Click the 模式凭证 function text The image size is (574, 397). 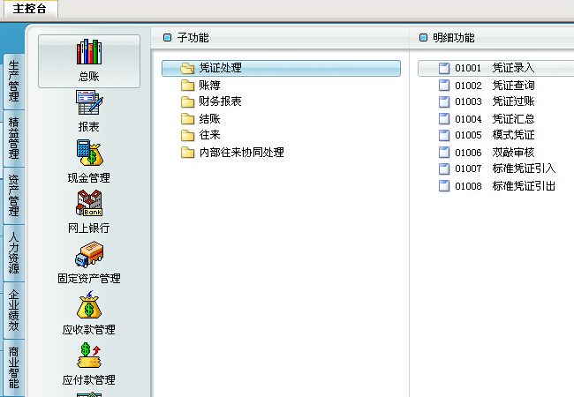click(513, 135)
